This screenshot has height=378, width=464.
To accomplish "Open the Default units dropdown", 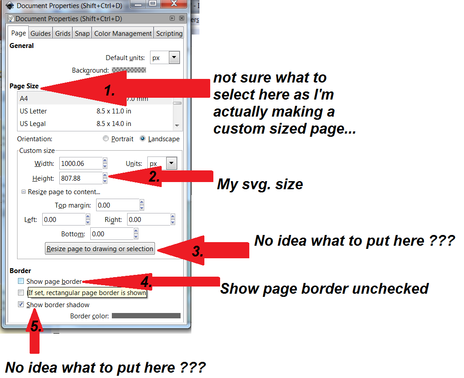I will pyautogui.click(x=173, y=57).
